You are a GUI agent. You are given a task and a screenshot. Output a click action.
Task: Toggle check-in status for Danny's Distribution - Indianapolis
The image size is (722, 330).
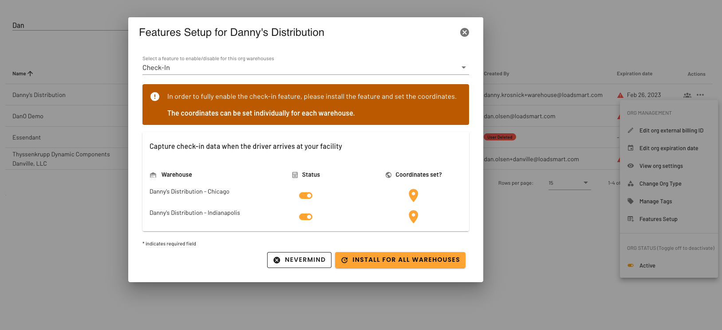306,217
